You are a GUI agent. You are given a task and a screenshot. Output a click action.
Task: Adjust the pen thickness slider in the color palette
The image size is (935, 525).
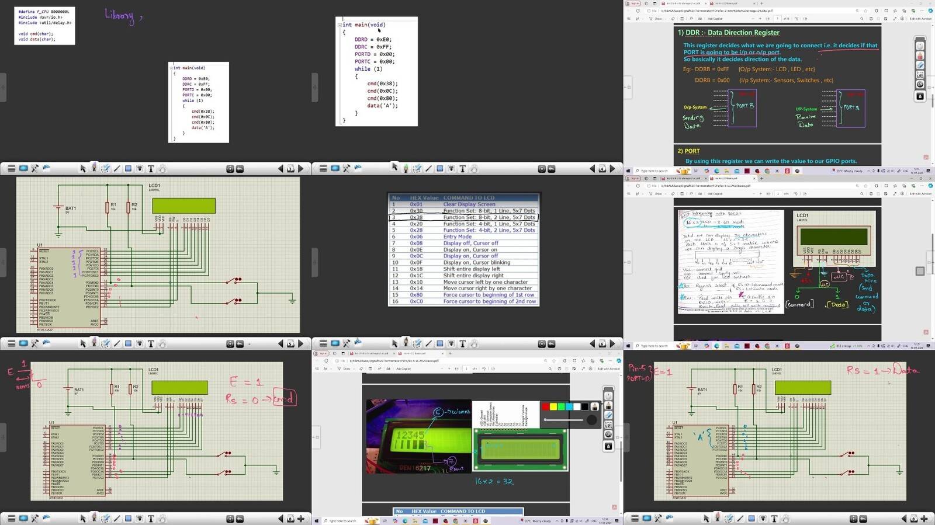(564, 420)
